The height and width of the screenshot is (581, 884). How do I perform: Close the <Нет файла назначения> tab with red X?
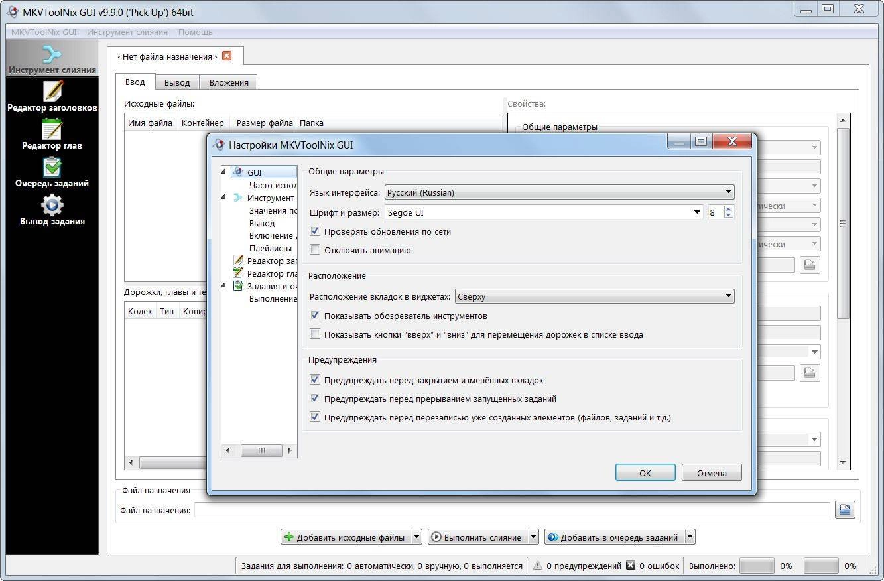pos(227,56)
